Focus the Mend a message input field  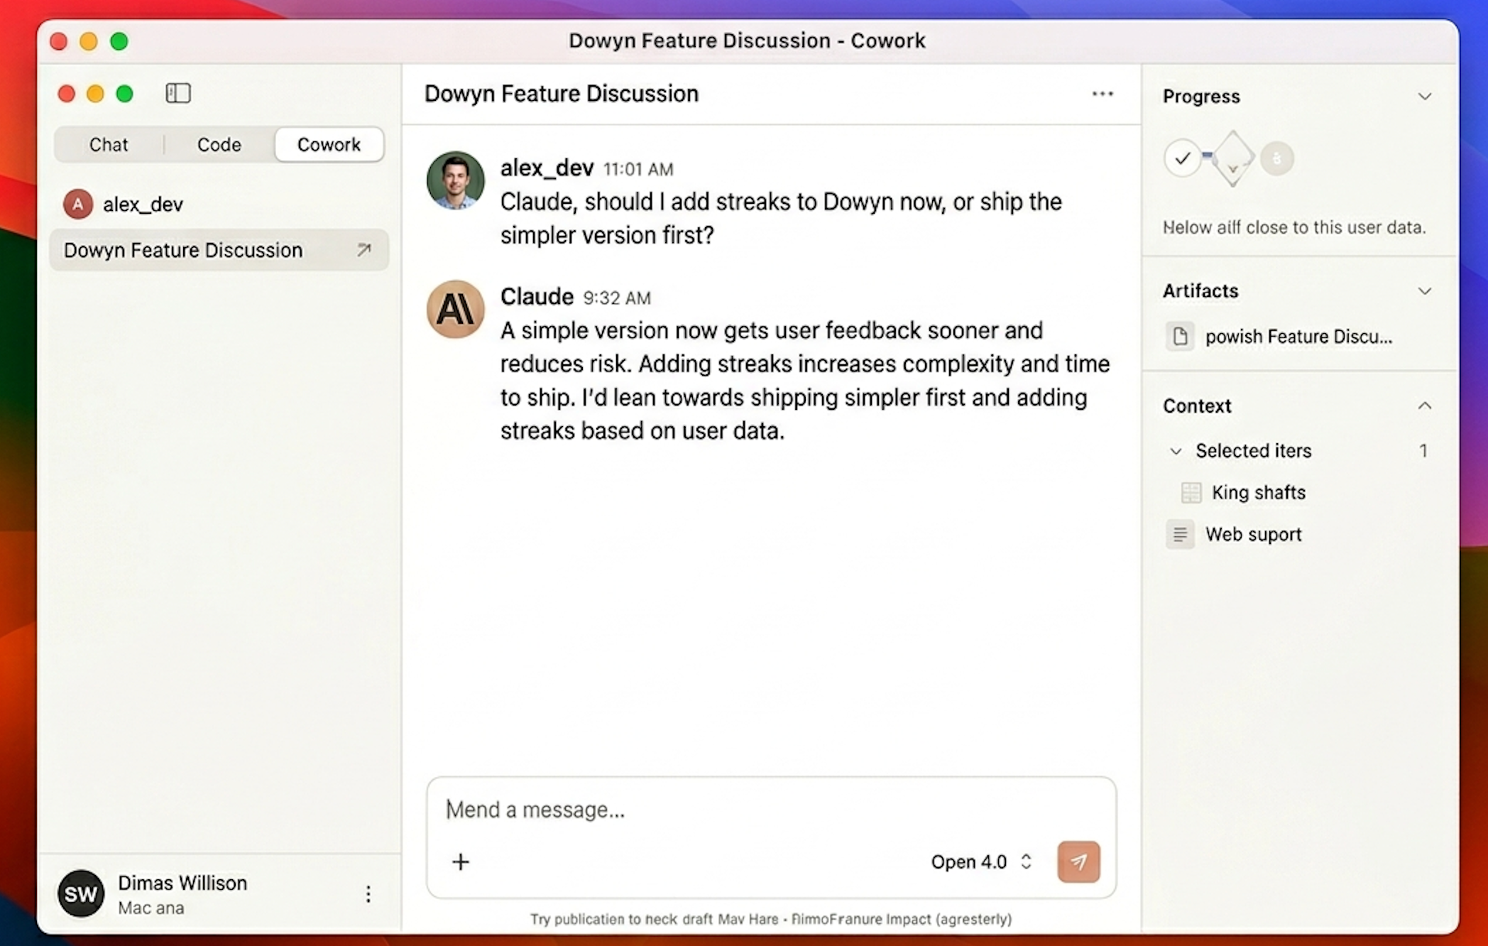tap(771, 810)
